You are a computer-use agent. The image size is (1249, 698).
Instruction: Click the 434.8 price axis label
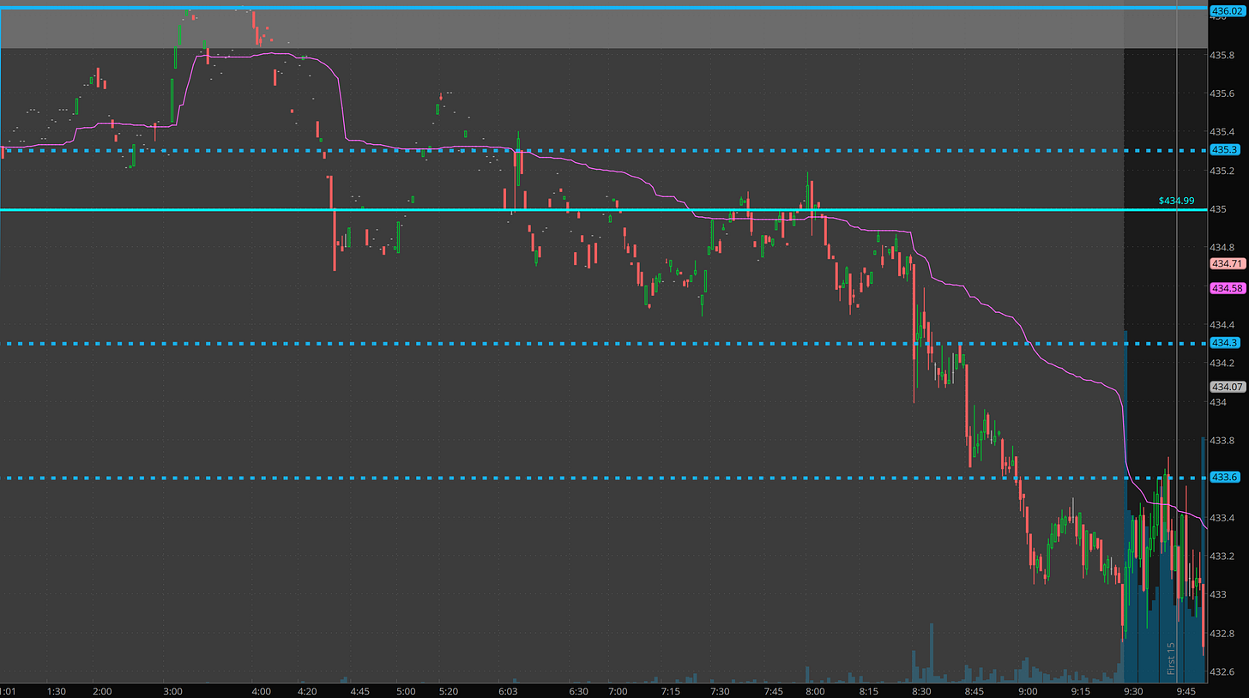[x=1222, y=247]
